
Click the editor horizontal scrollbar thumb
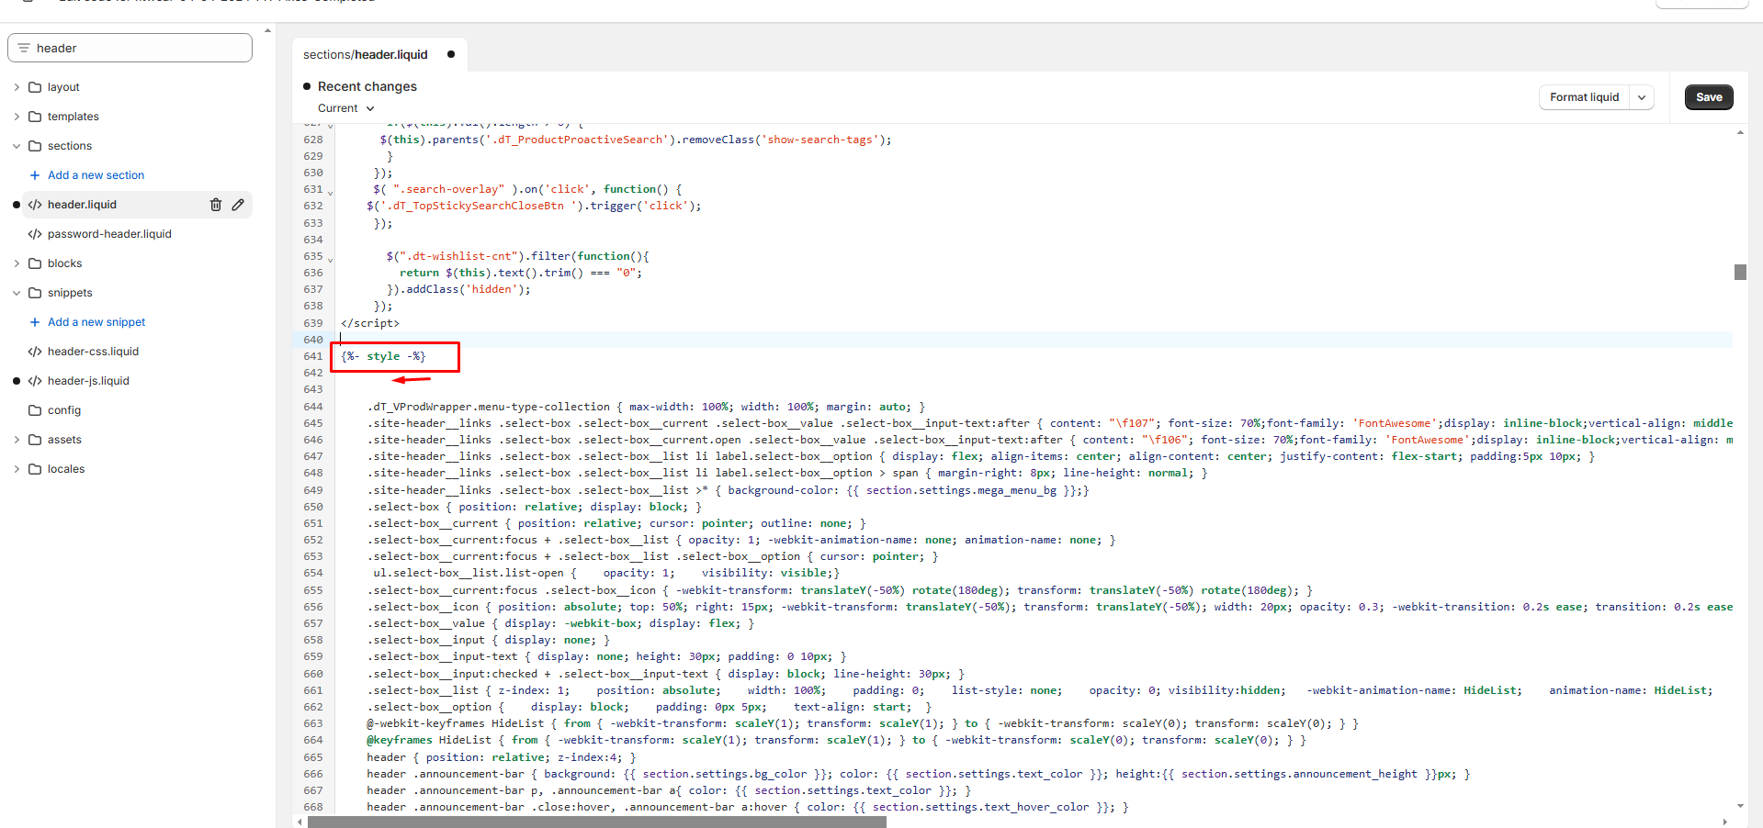(596, 822)
